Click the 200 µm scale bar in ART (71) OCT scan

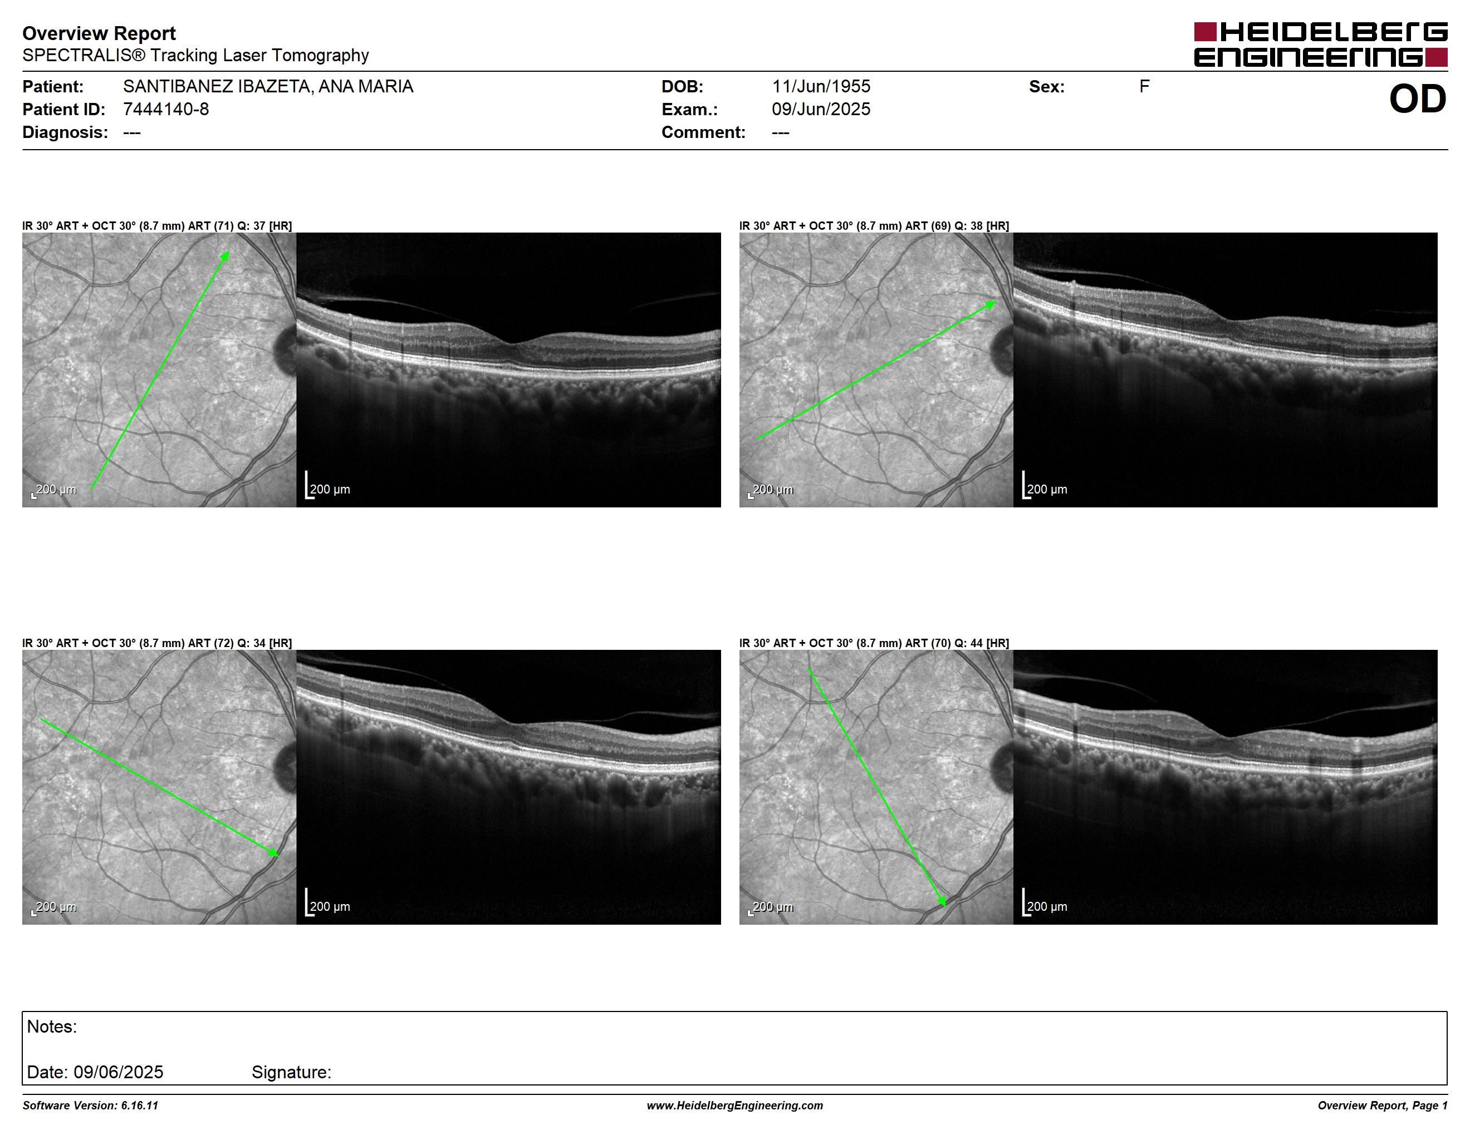pos(328,486)
